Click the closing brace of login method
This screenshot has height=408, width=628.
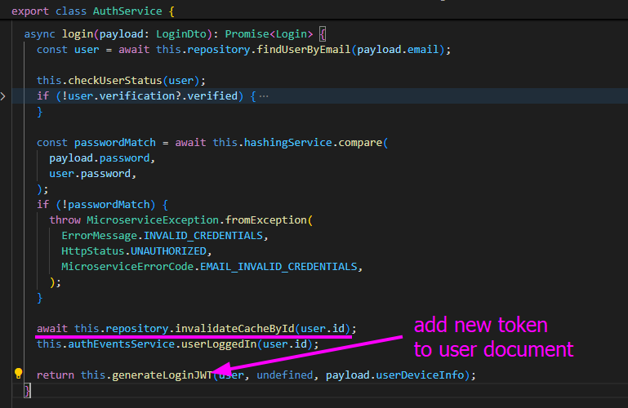point(27,390)
